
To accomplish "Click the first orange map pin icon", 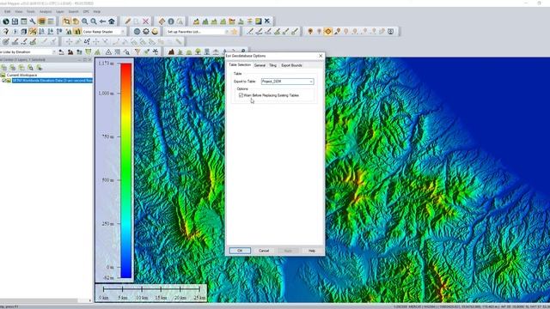I will 310,32.
